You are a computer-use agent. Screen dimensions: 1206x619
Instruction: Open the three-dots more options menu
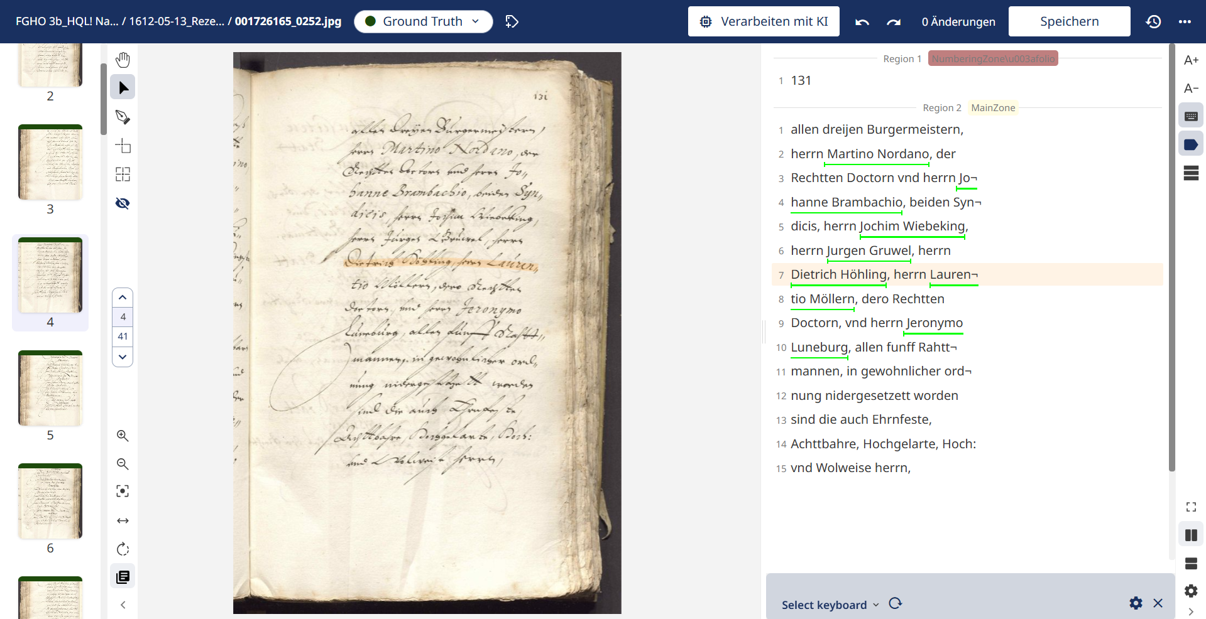click(1185, 22)
